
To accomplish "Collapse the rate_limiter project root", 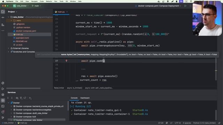I will [x=8, y=17].
